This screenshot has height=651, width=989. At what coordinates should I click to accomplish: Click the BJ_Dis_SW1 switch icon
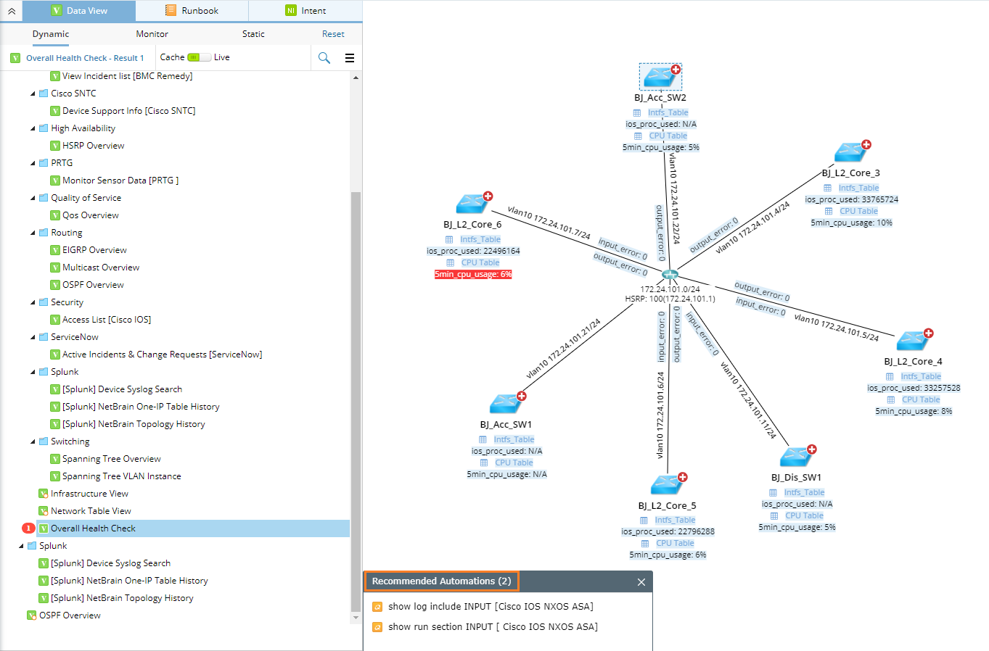coord(797,456)
